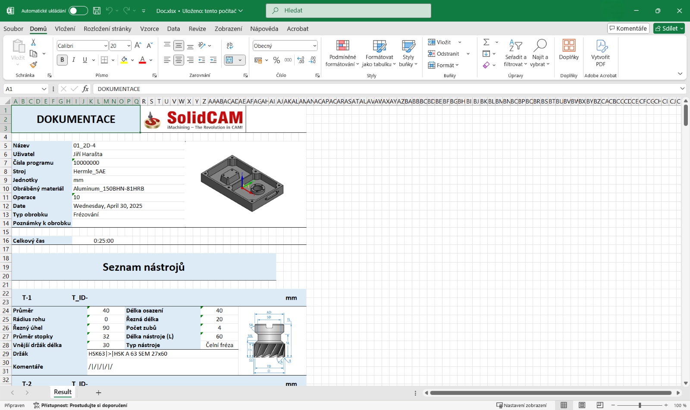Apply thousands separator 000 style
The image size is (690, 410).
[x=288, y=60]
